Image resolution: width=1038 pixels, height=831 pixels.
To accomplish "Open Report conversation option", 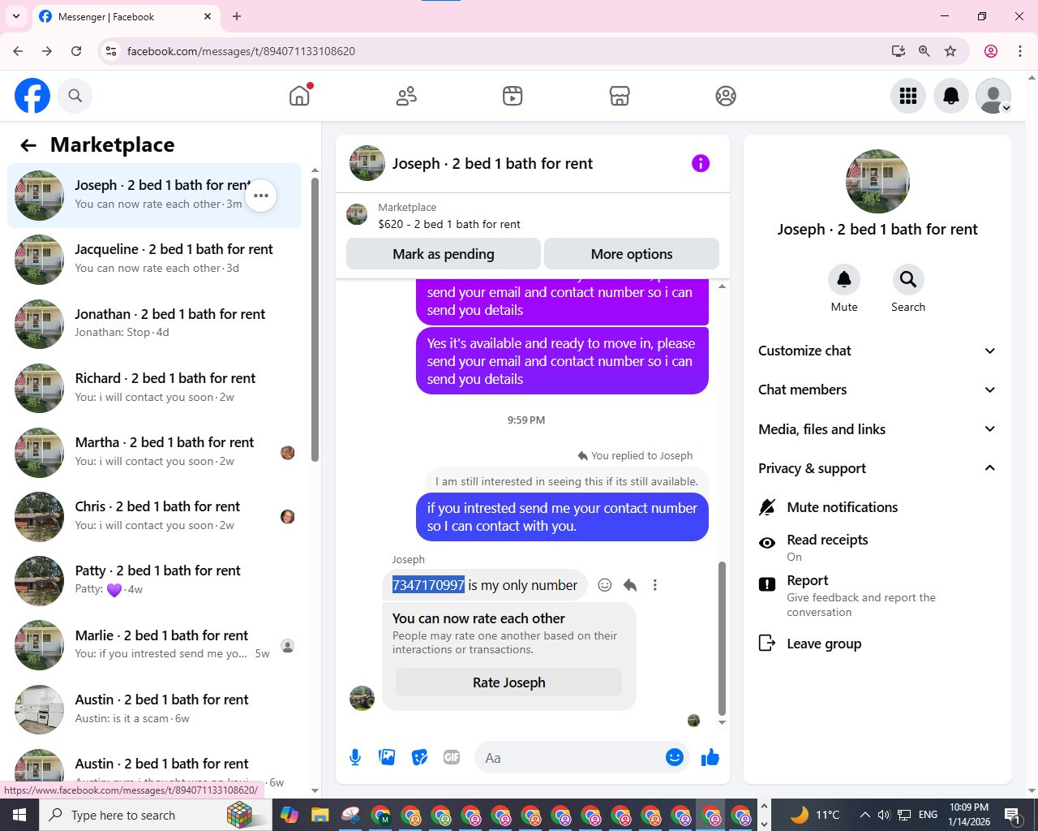I will click(877, 595).
